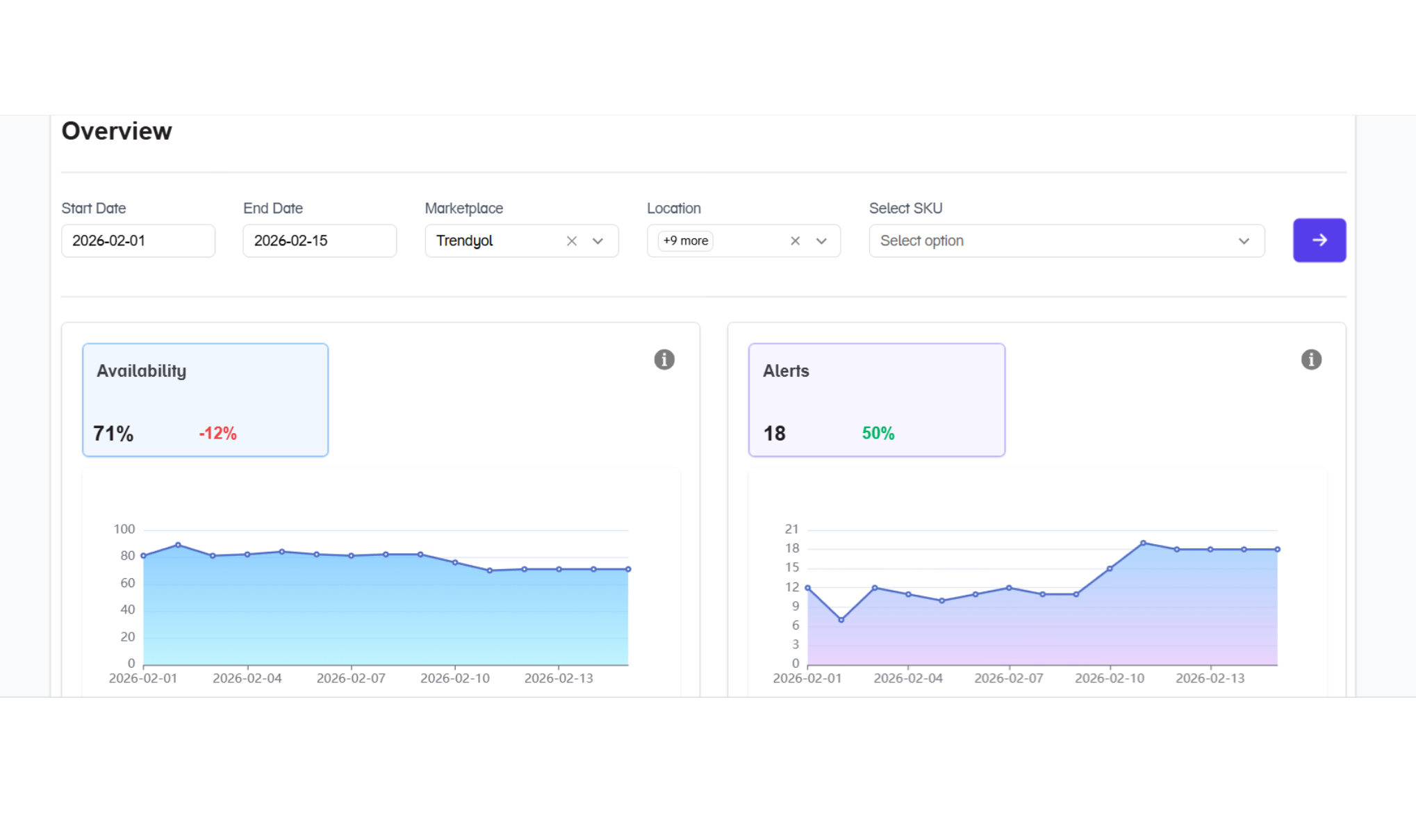This screenshot has width=1416, height=827.
Task: Submit filters with the purple arrow button
Action: [1319, 240]
